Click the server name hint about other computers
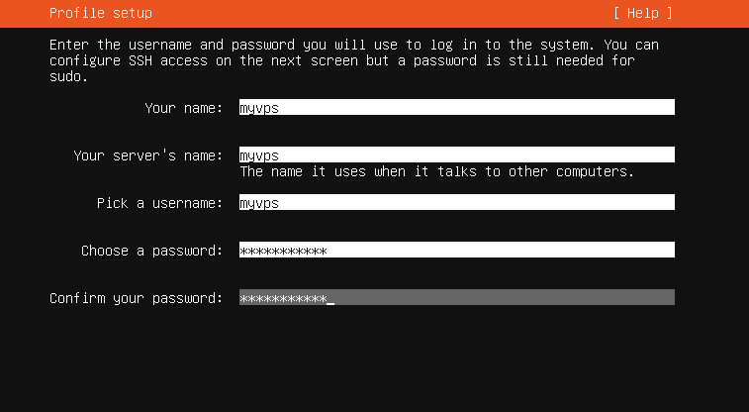749x412 pixels. click(437, 171)
